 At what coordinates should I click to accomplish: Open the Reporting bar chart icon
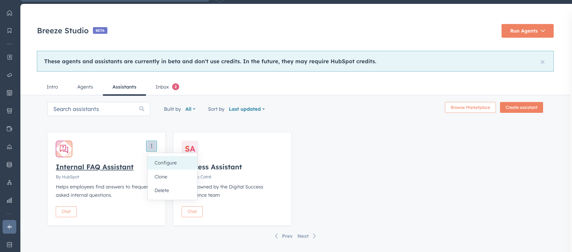pos(10,200)
